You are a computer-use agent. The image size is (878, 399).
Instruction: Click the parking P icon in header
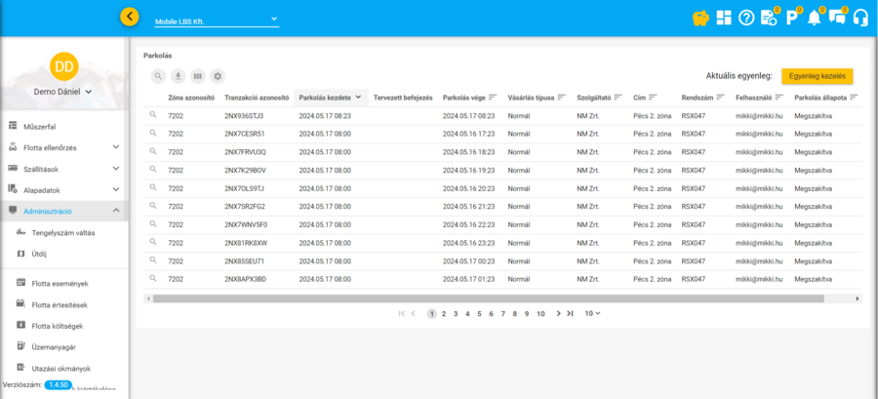791,18
